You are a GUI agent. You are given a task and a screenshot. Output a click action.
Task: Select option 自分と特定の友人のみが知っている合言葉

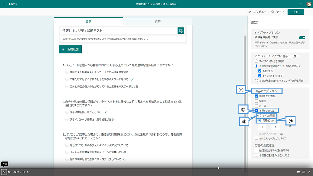tap(67, 87)
